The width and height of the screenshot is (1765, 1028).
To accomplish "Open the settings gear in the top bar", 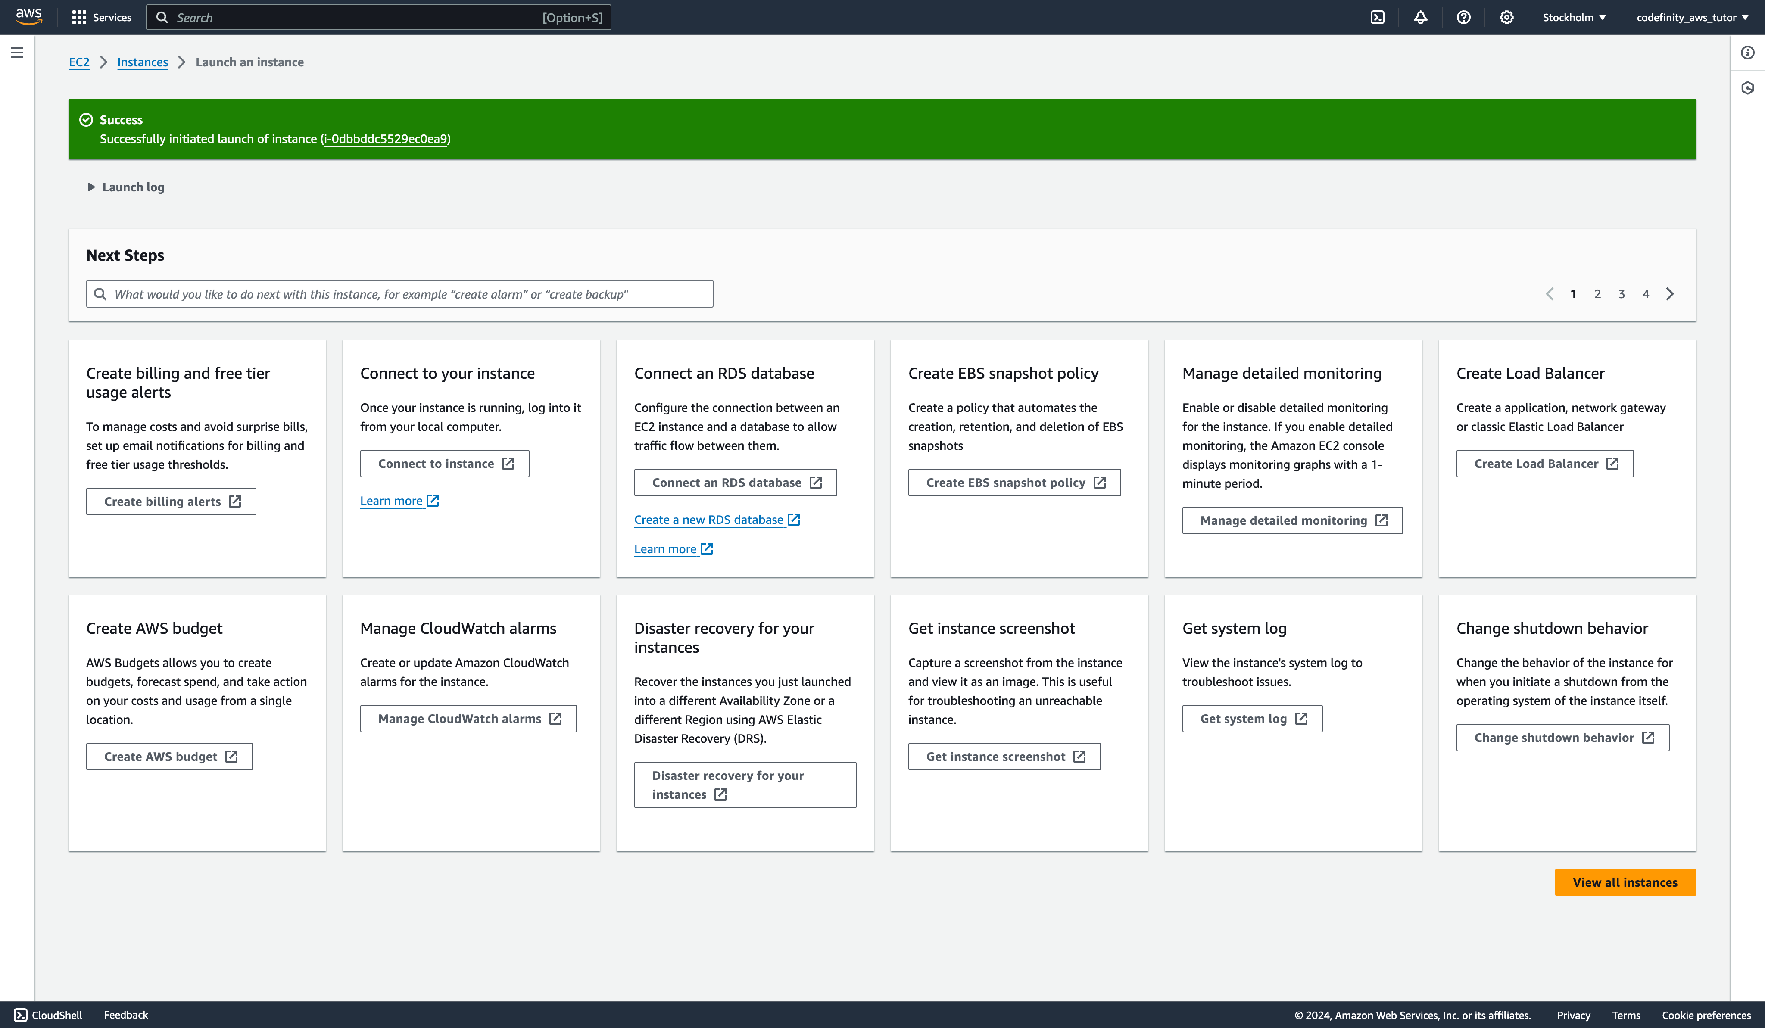I will (x=1506, y=18).
